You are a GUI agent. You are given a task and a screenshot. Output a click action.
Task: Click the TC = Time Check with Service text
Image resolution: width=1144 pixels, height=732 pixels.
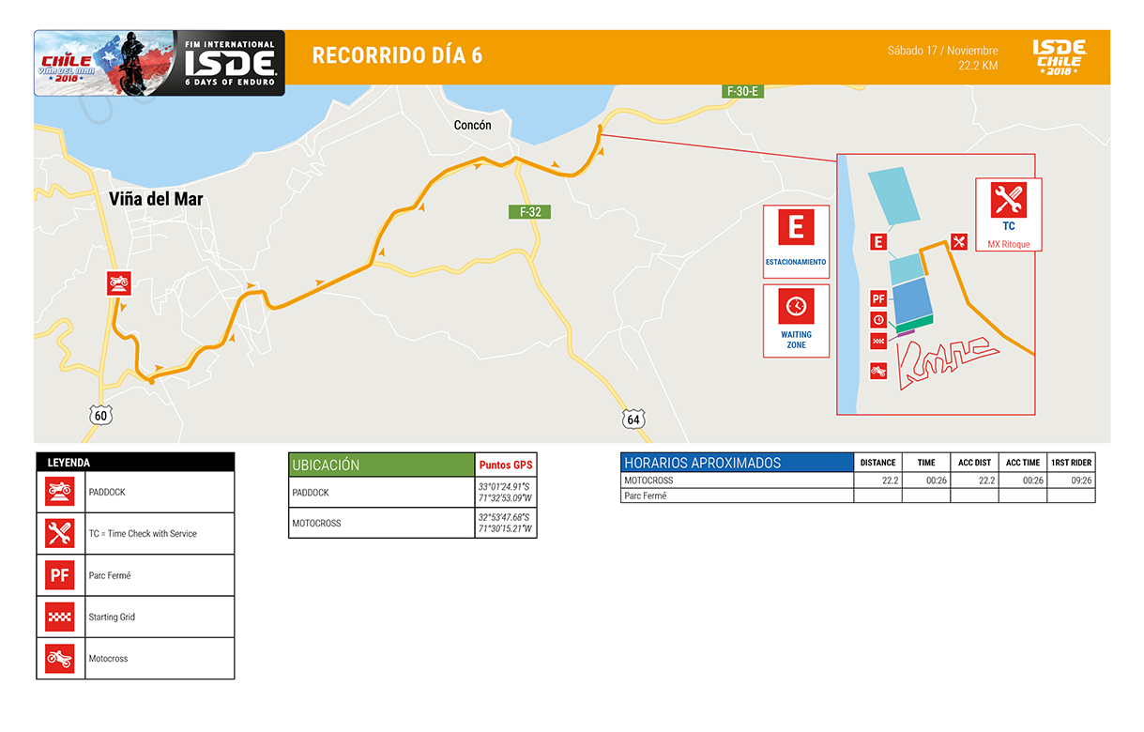(143, 533)
